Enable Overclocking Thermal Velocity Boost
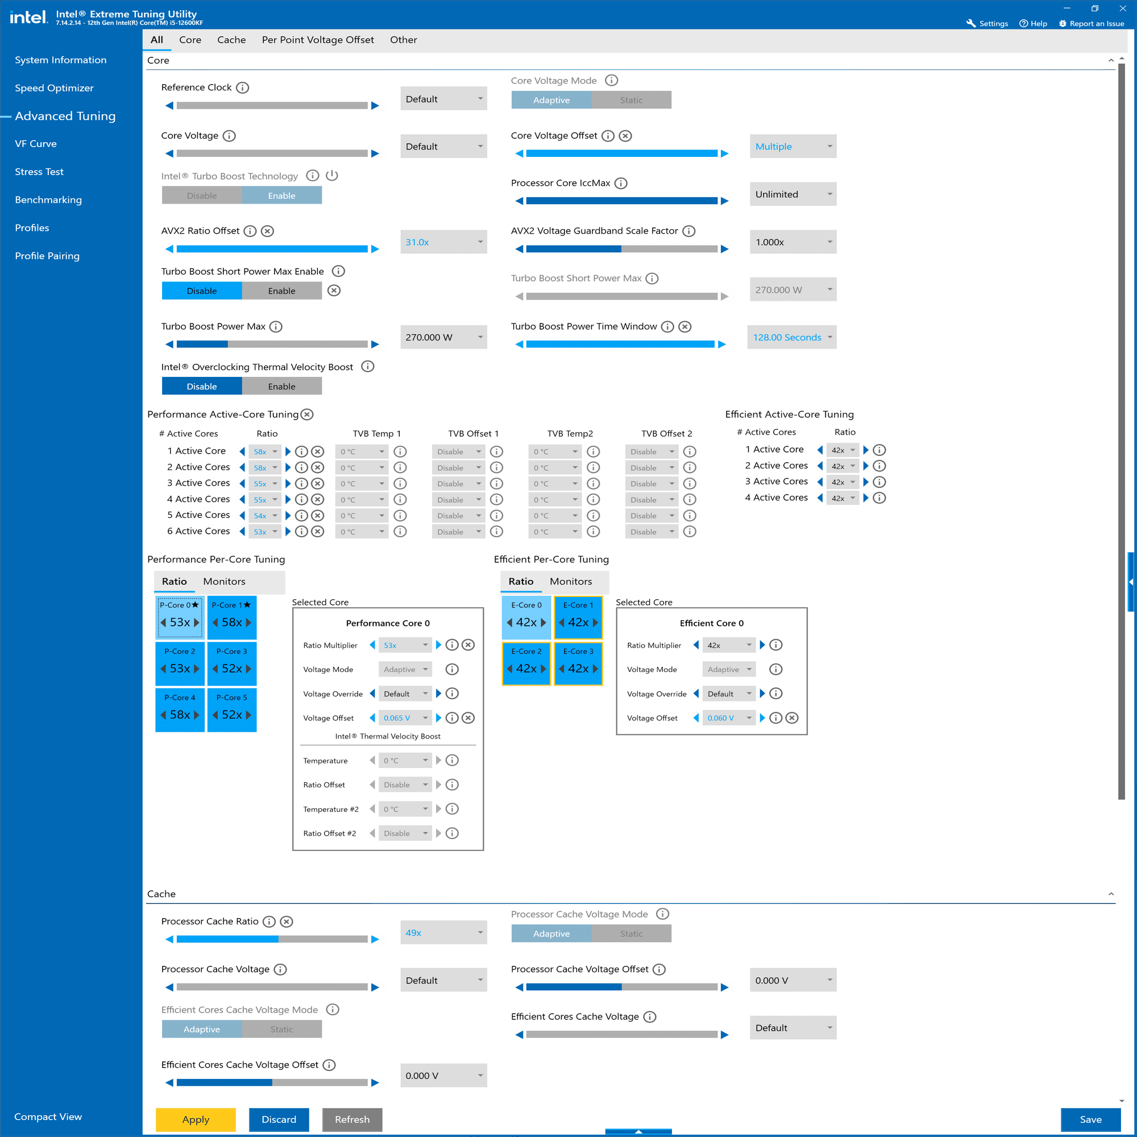 (x=282, y=386)
